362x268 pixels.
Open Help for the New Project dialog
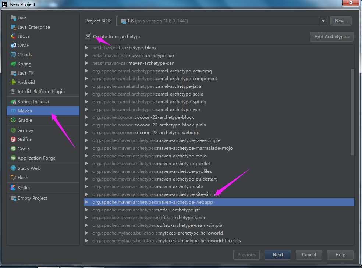[340, 255]
